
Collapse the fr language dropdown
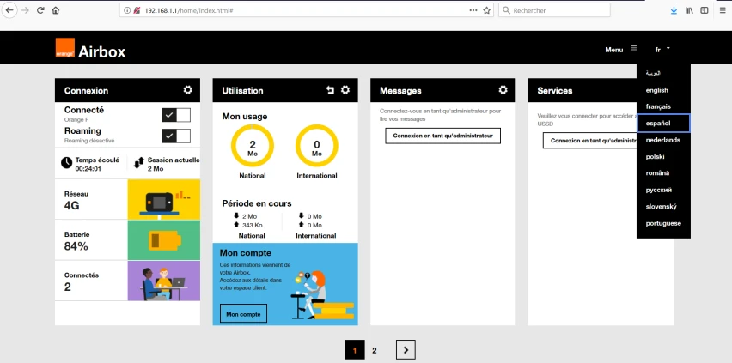point(662,49)
